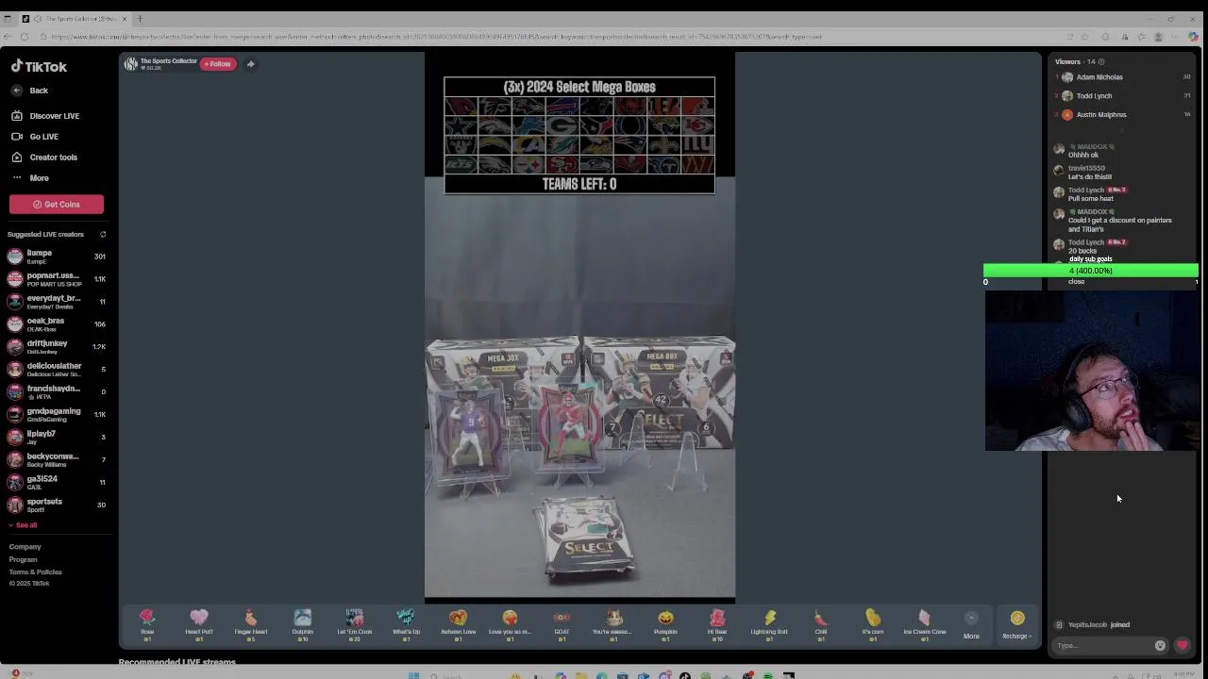The width and height of the screenshot is (1208, 679).
Task: Go Back using sidebar Back item
Action: pos(30,91)
